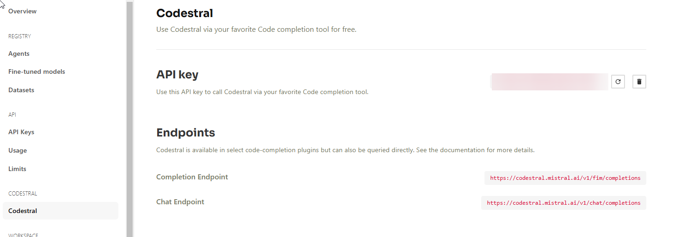Viewport: 674px width, 237px height.
Task: Click the Completion Endpoint label
Action: point(192,177)
